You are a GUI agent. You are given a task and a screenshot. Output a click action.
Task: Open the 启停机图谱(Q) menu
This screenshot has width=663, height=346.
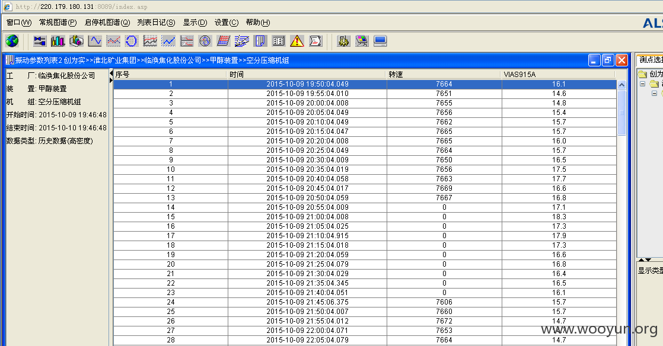point(107,23)
